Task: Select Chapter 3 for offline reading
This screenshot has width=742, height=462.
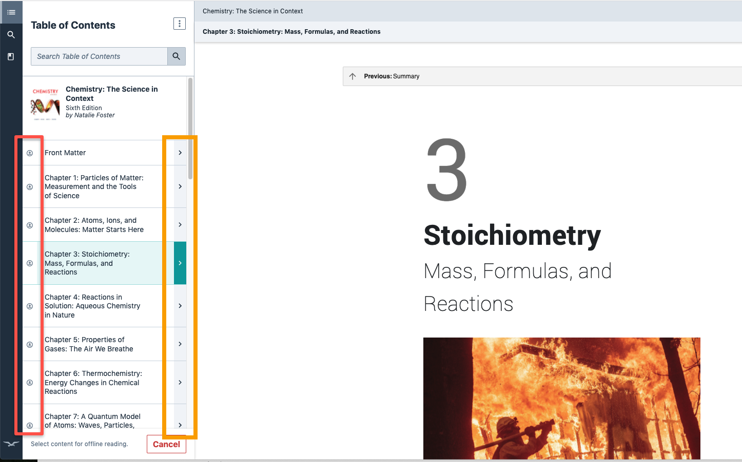Action: [x=30, y=263]
